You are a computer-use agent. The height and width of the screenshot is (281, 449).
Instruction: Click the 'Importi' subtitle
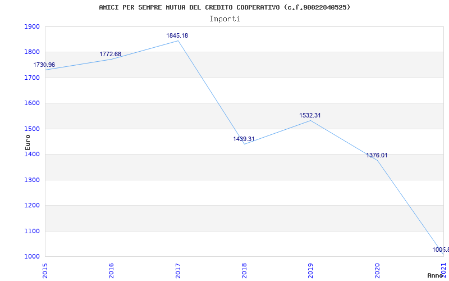[224, 19]
